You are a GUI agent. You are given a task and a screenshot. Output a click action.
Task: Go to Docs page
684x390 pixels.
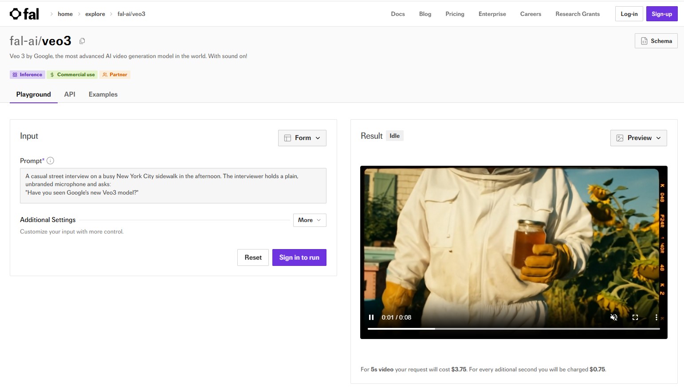coord(398,14)
